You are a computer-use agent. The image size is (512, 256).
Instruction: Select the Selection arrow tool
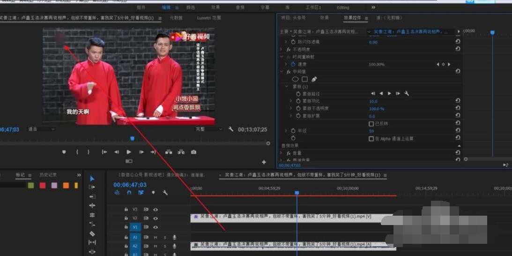[92, 179]
